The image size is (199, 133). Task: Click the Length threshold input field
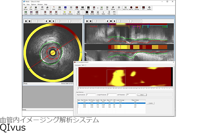pyautogui.click(x=112, y=95)
